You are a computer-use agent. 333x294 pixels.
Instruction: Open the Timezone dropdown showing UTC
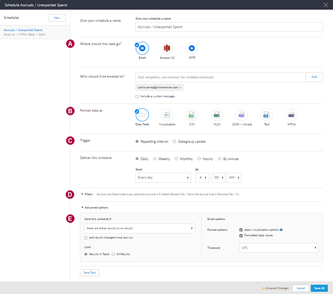pyautogui.click(x=279, y=247)
